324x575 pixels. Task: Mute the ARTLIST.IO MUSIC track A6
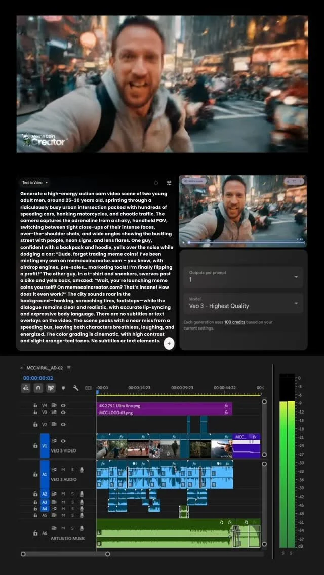click(x=63, y=528)
